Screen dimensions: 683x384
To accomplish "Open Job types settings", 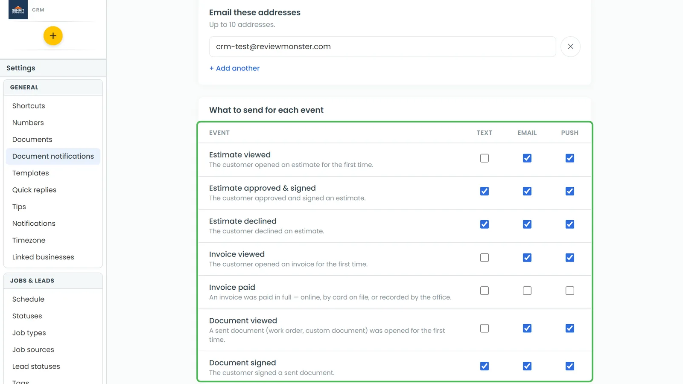I will click(x=53, y=333).
